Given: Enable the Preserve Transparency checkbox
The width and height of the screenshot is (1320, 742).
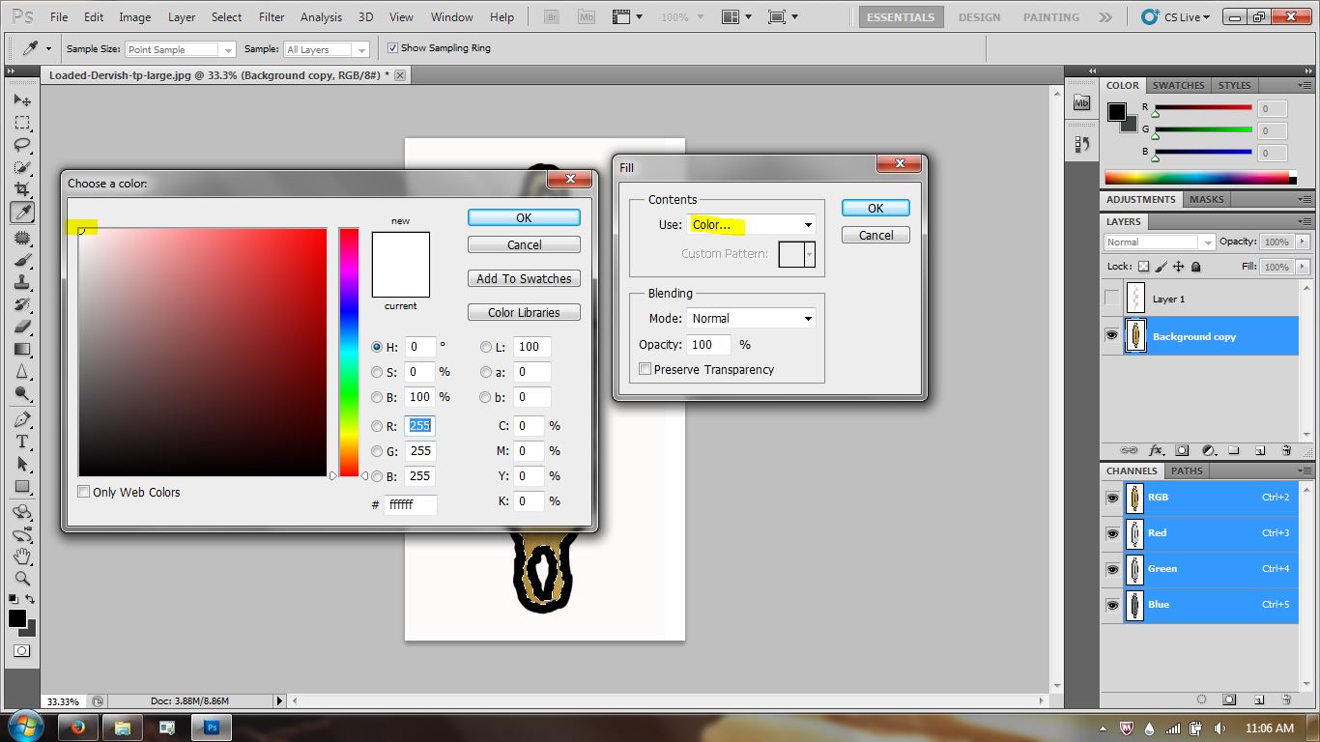Looking at the screenshot, I should (x=644, y=369).
